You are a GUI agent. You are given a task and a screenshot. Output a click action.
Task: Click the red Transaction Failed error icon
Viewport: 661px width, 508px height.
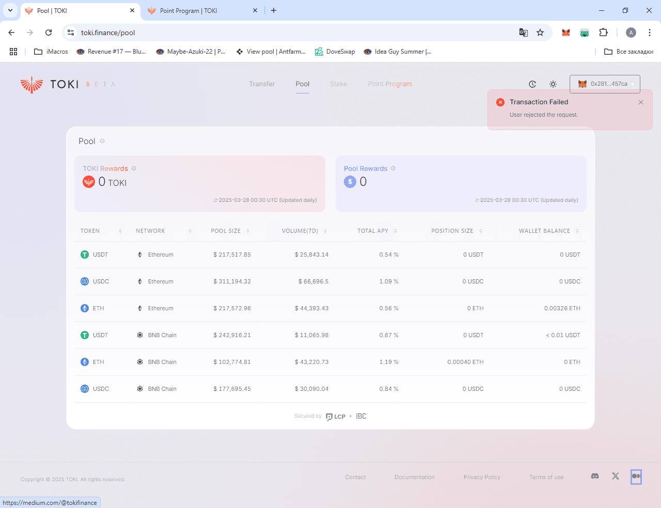(500, 102)
